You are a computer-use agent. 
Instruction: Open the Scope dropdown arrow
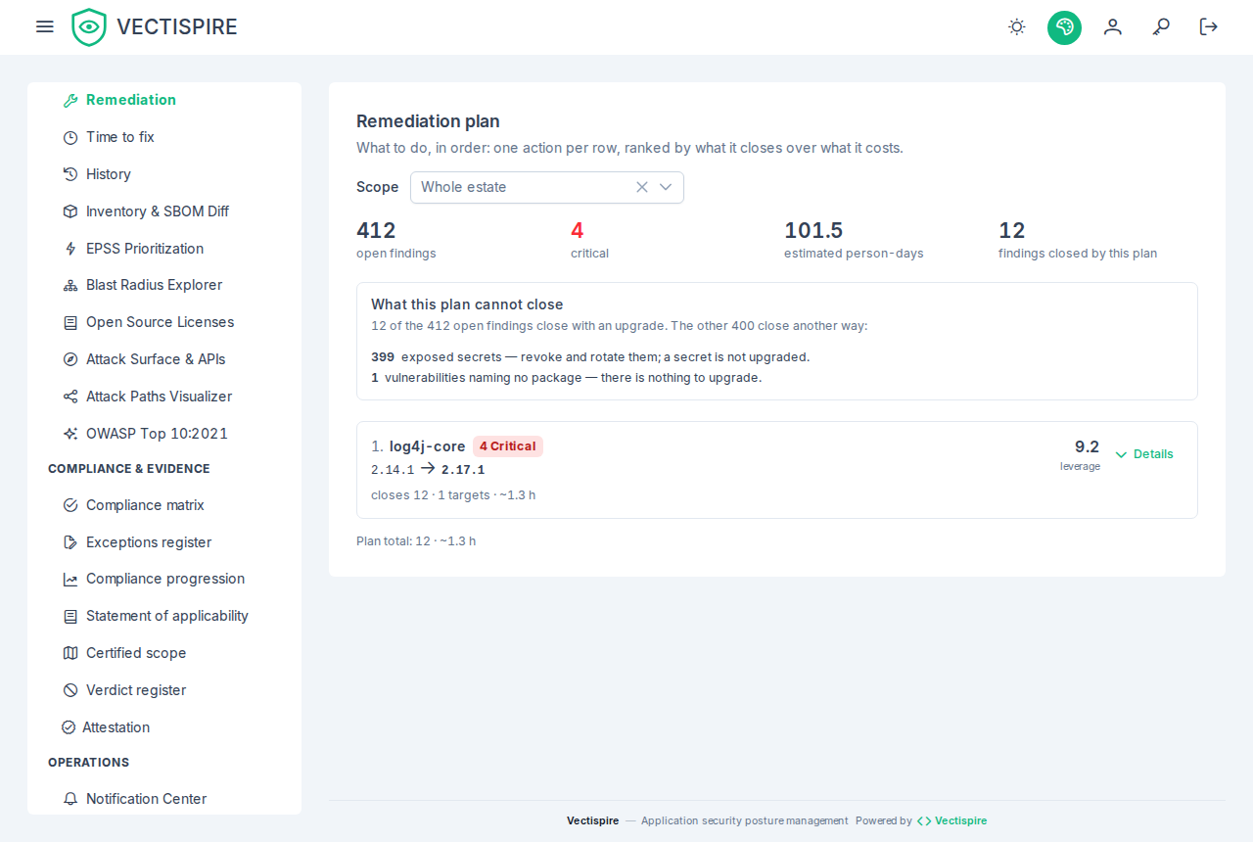(666, 187)
